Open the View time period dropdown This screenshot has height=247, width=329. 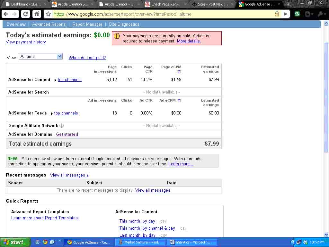[41, 56]
